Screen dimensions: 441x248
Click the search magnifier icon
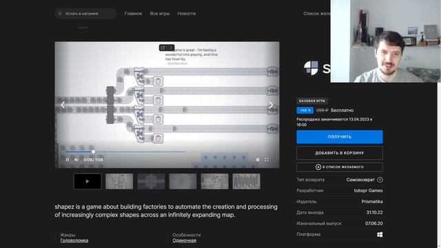pyautogui.click(x=60, y=14)
